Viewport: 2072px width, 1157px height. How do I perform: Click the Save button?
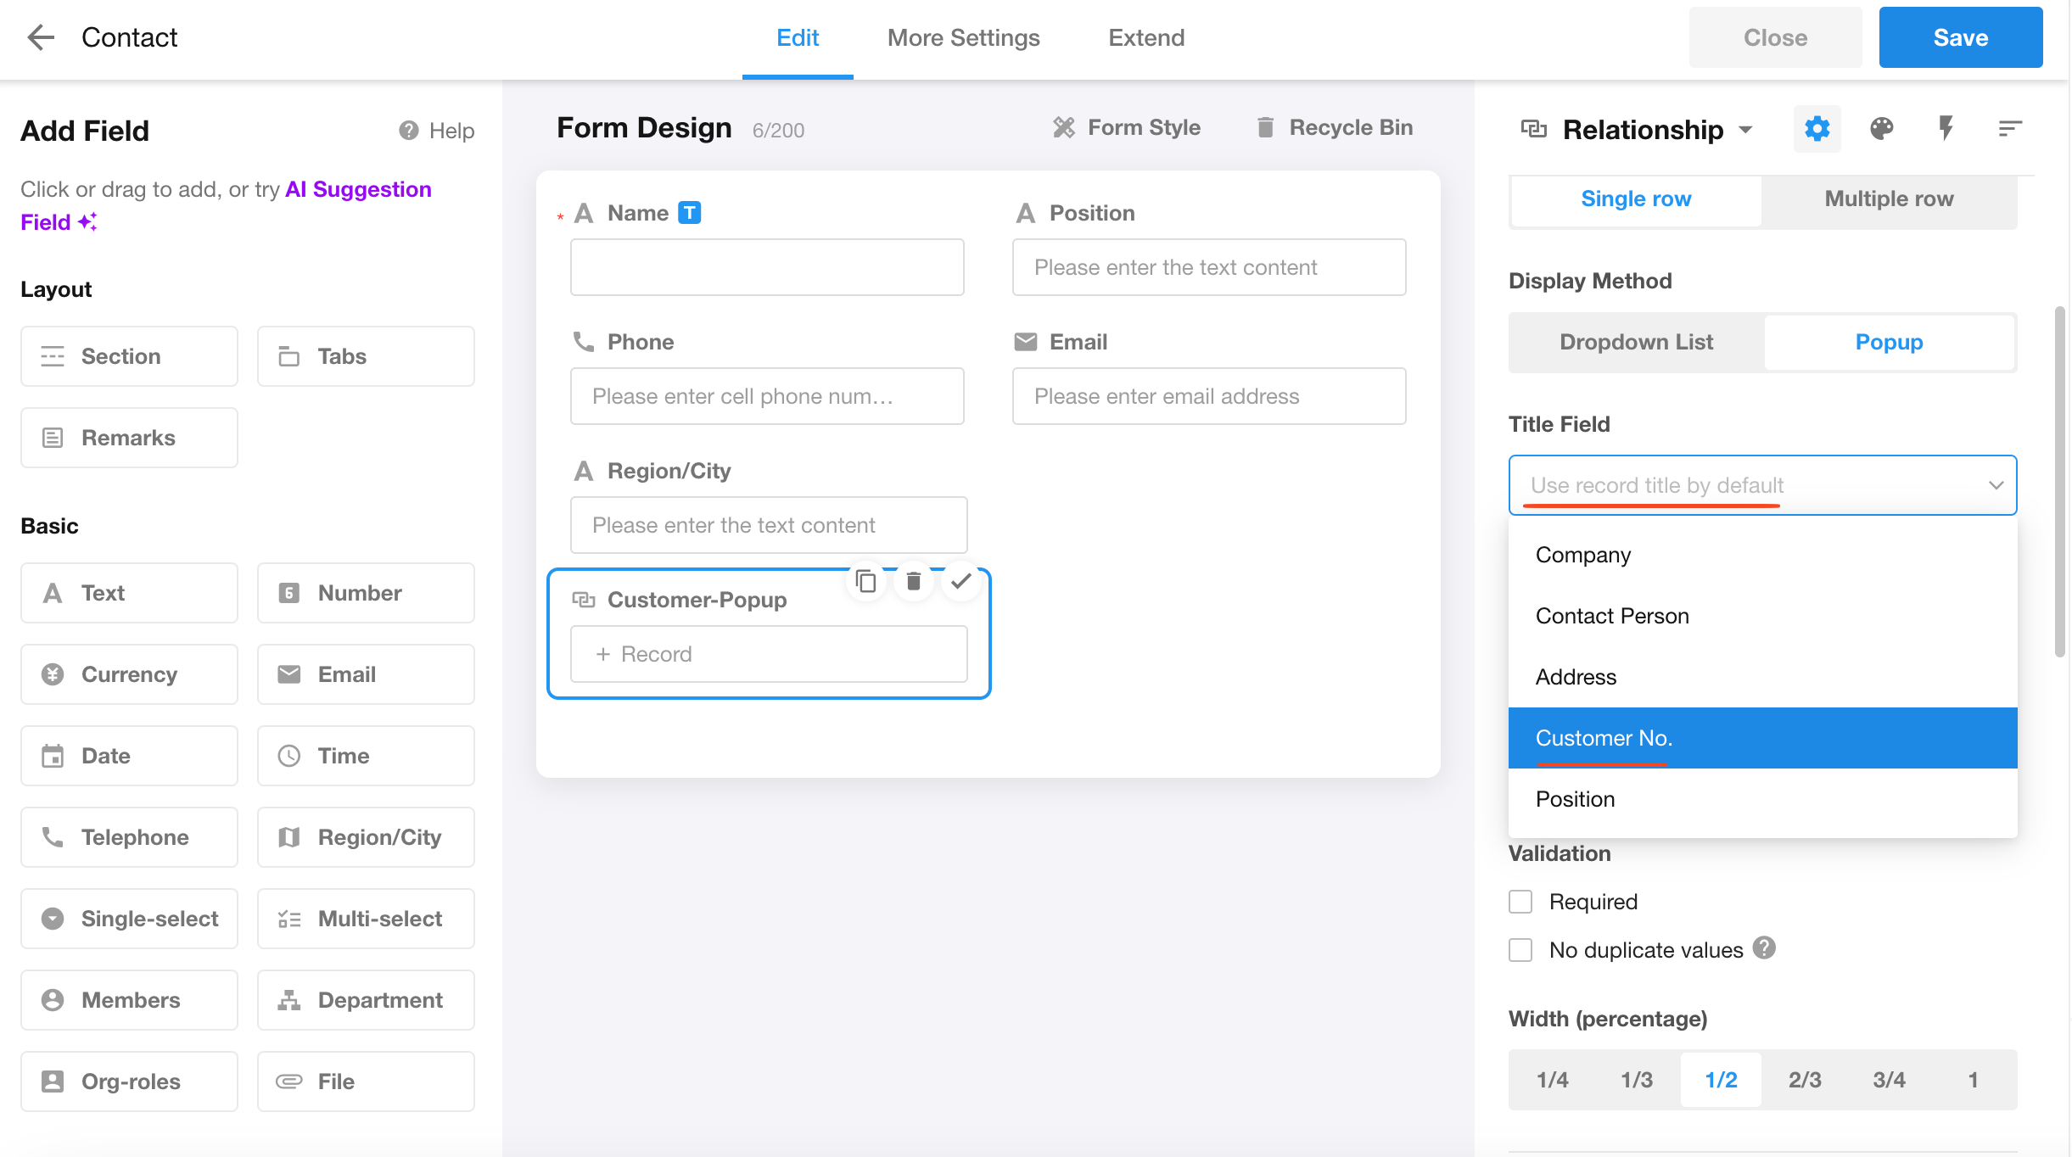tap(1960, 37)
